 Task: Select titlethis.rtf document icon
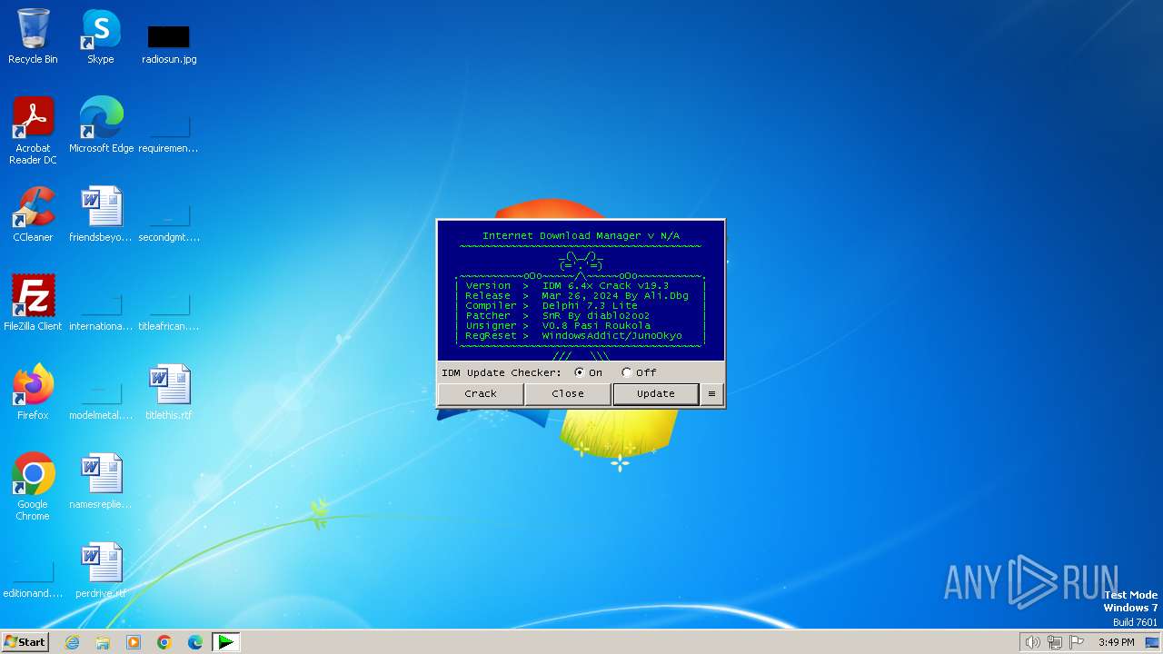[169, 392]
